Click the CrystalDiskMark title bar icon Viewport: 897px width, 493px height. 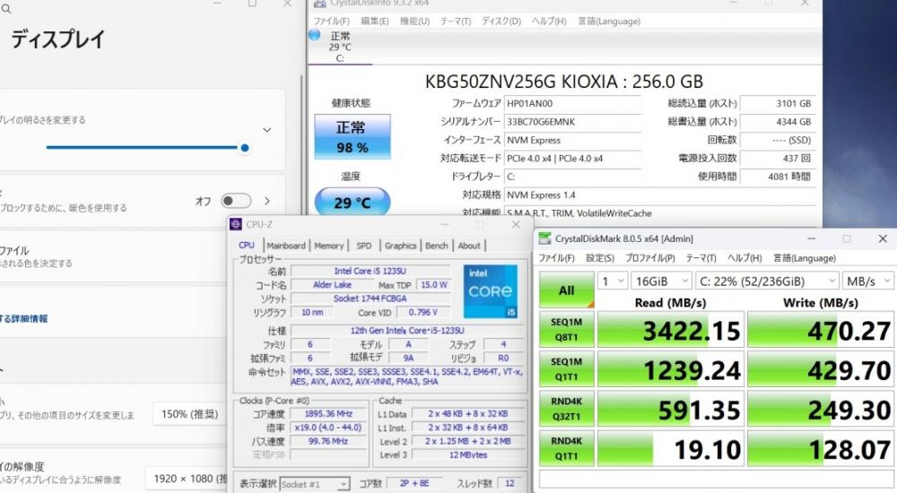[x=544, y=238]
